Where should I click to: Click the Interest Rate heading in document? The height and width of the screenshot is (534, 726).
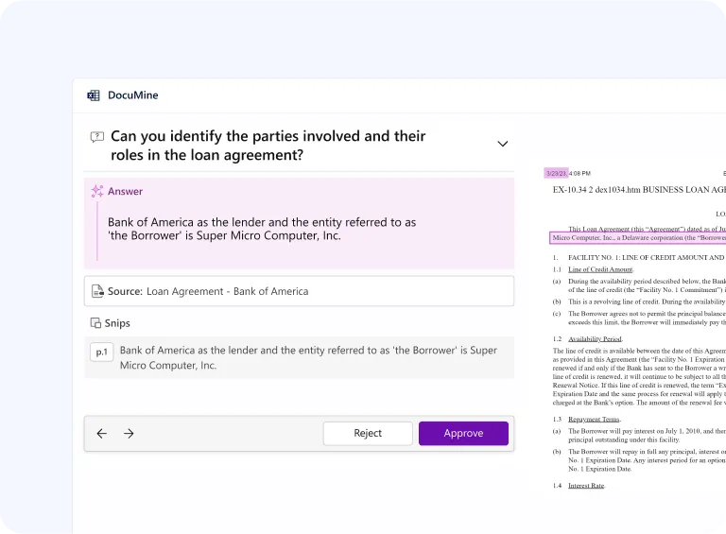coord(586,486)
